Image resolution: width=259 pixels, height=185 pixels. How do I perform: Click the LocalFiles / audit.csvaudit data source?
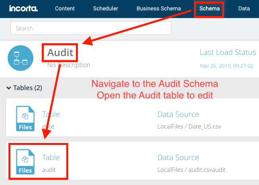point(192,170)
